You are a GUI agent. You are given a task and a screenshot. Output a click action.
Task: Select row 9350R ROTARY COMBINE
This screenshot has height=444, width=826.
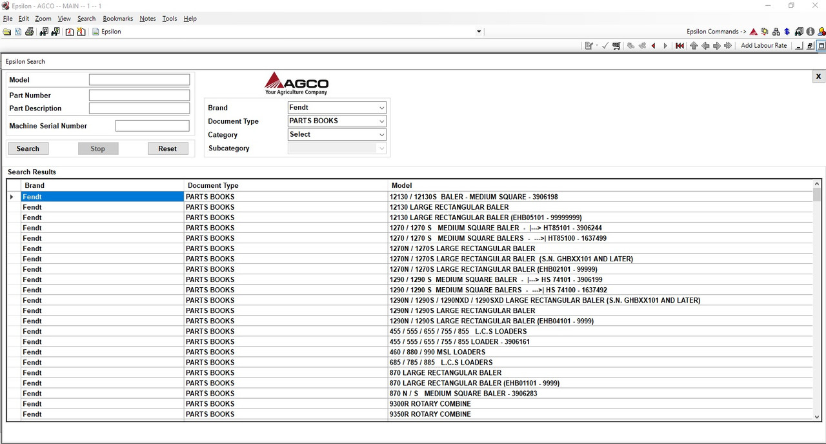pos(410,414)
